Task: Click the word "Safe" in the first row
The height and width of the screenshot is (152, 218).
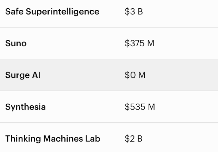Action: pos(13,12)
